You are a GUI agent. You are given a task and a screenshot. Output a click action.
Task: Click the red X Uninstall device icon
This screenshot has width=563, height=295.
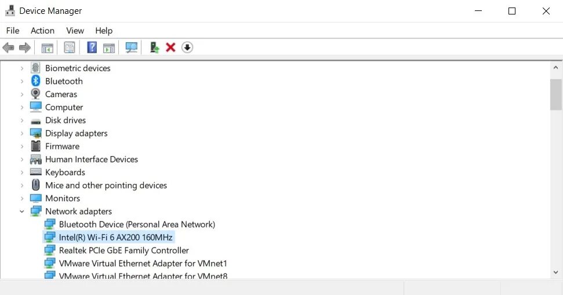(x=170, y=47)
